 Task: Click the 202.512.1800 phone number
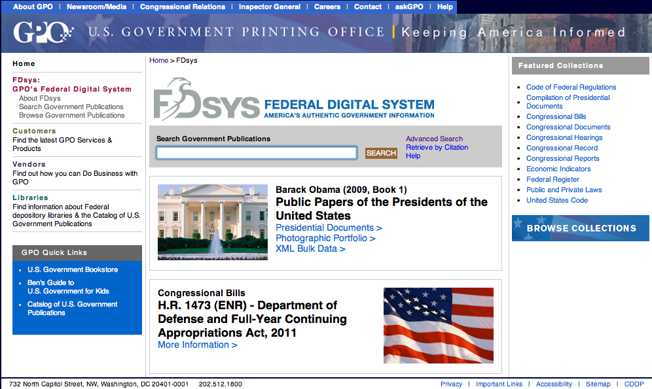pos(221,384)
